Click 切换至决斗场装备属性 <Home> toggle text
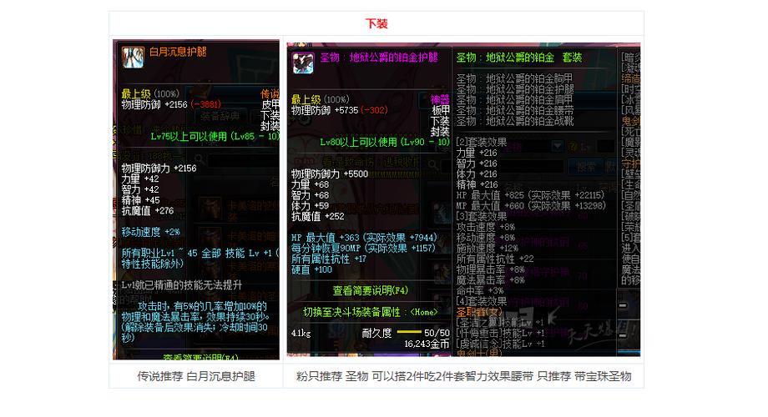The height and width of the screenshot is (417, 768). (371, 312)
